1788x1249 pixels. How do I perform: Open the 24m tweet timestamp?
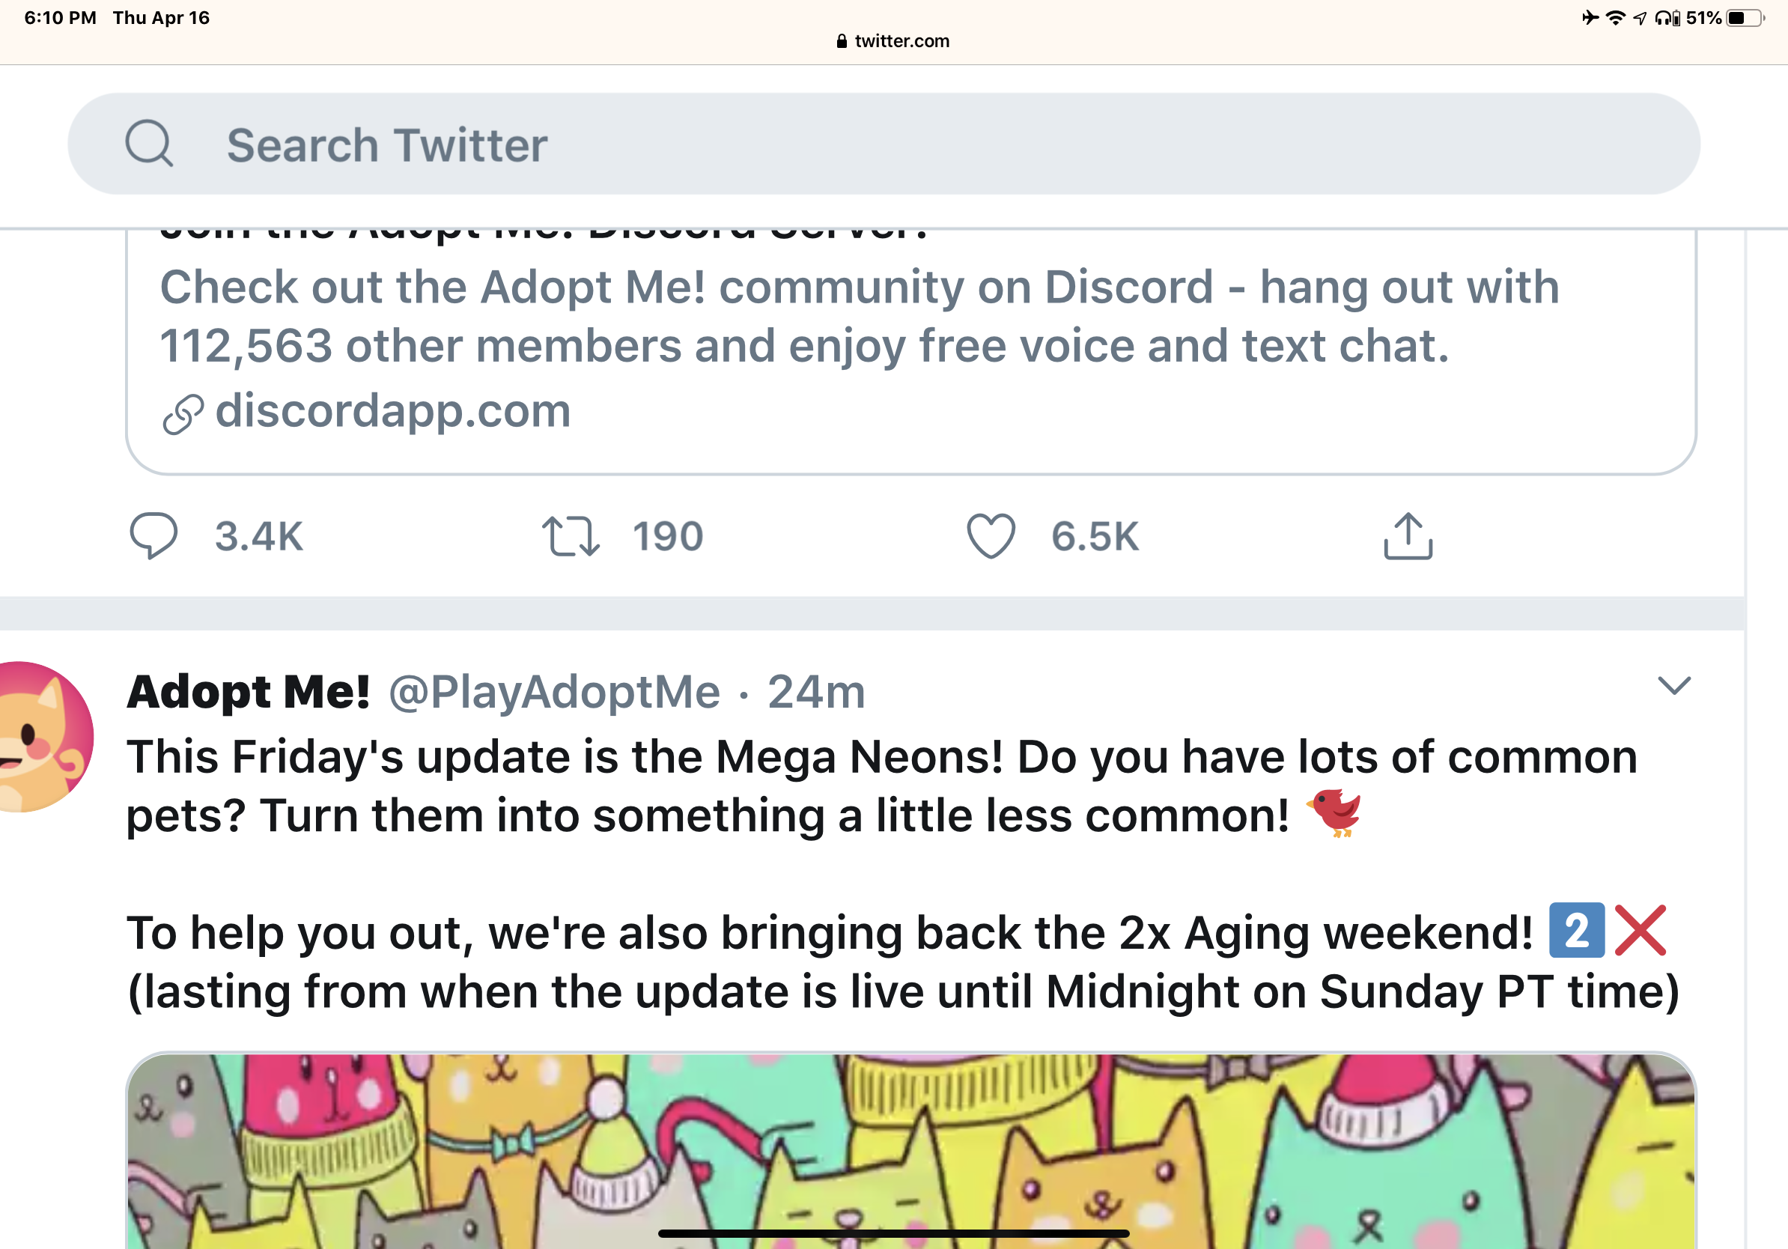click(x=816, y=691)
